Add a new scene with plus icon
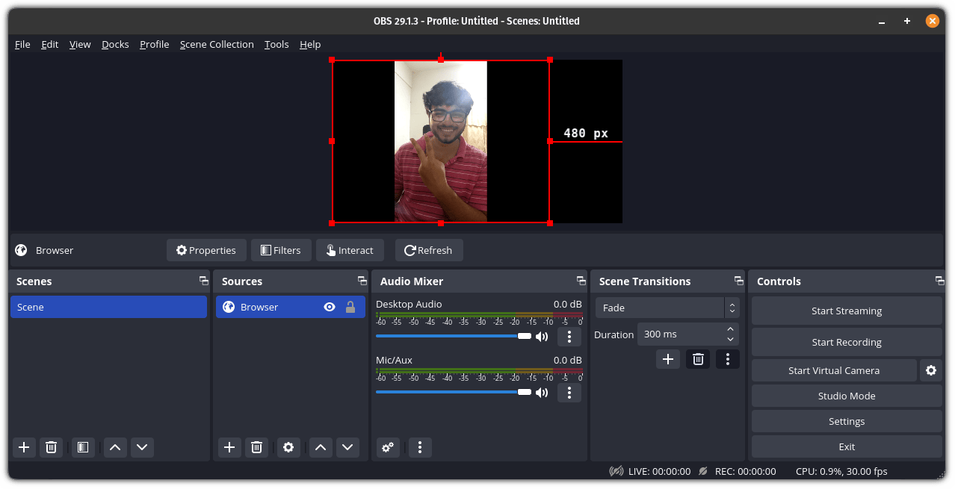This screenshot has width=955, height=489. pyautogui.click(x=24, y=447)
